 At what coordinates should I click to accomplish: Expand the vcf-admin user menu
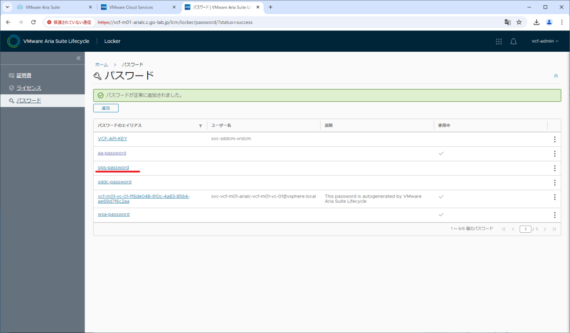tap(545, 41)
